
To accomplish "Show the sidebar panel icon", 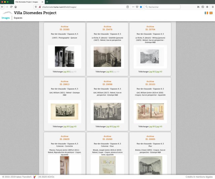I will [x=203, y=7].
